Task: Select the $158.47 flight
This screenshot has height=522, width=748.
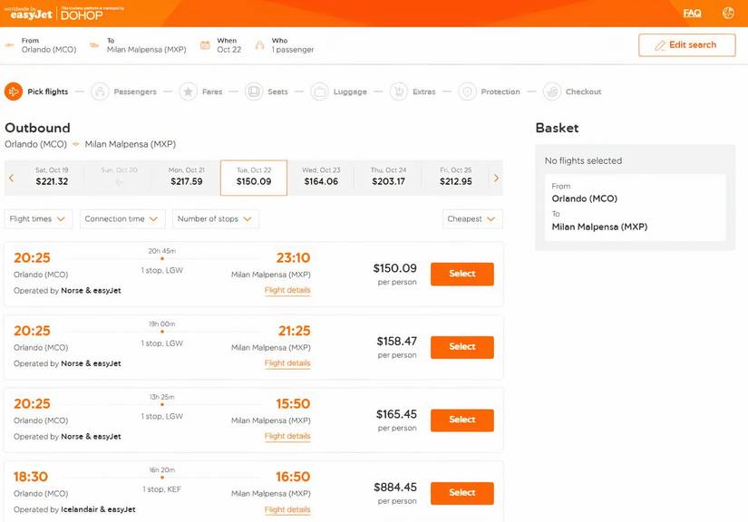Action: pos(461,346)
